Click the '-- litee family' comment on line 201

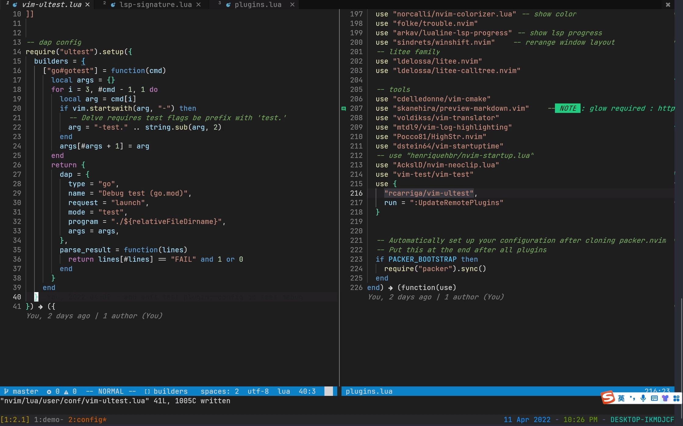[x=408, y=52]
